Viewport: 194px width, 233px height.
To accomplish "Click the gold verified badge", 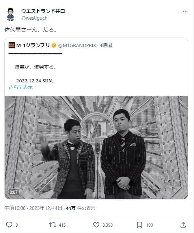I will pos(54,45).
